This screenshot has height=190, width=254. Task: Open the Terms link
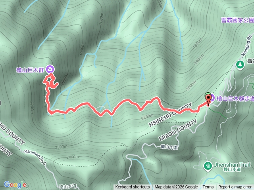(208, 187)
